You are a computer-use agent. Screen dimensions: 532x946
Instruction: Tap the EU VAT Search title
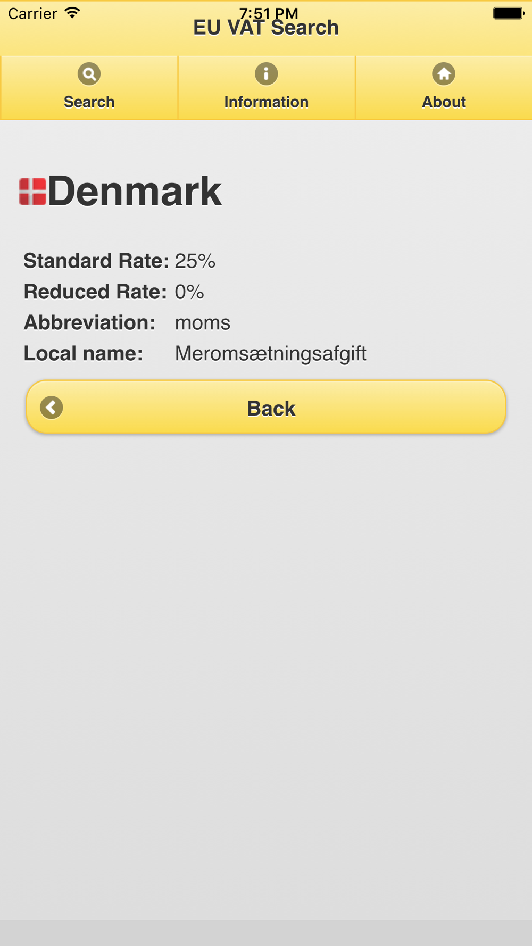[266, 28]
